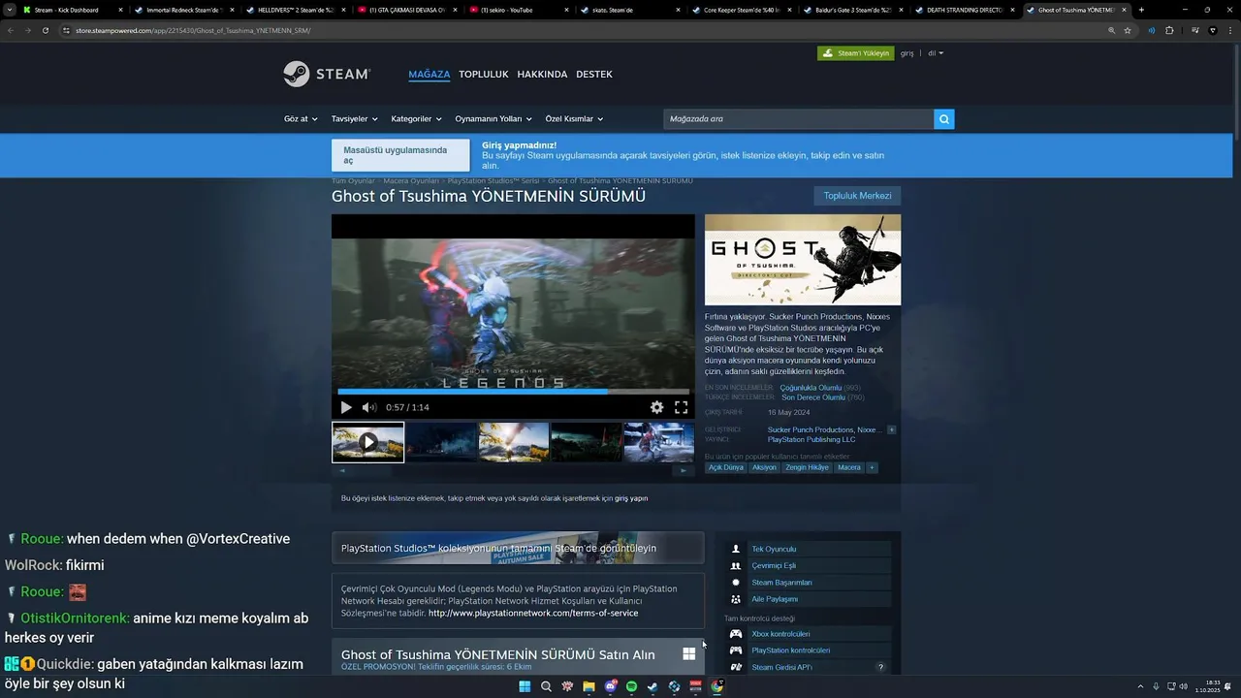Viewport: 1241px width, 698px height.
Task: Open playstationnetwork terms-of-service link
Action: 533,613
